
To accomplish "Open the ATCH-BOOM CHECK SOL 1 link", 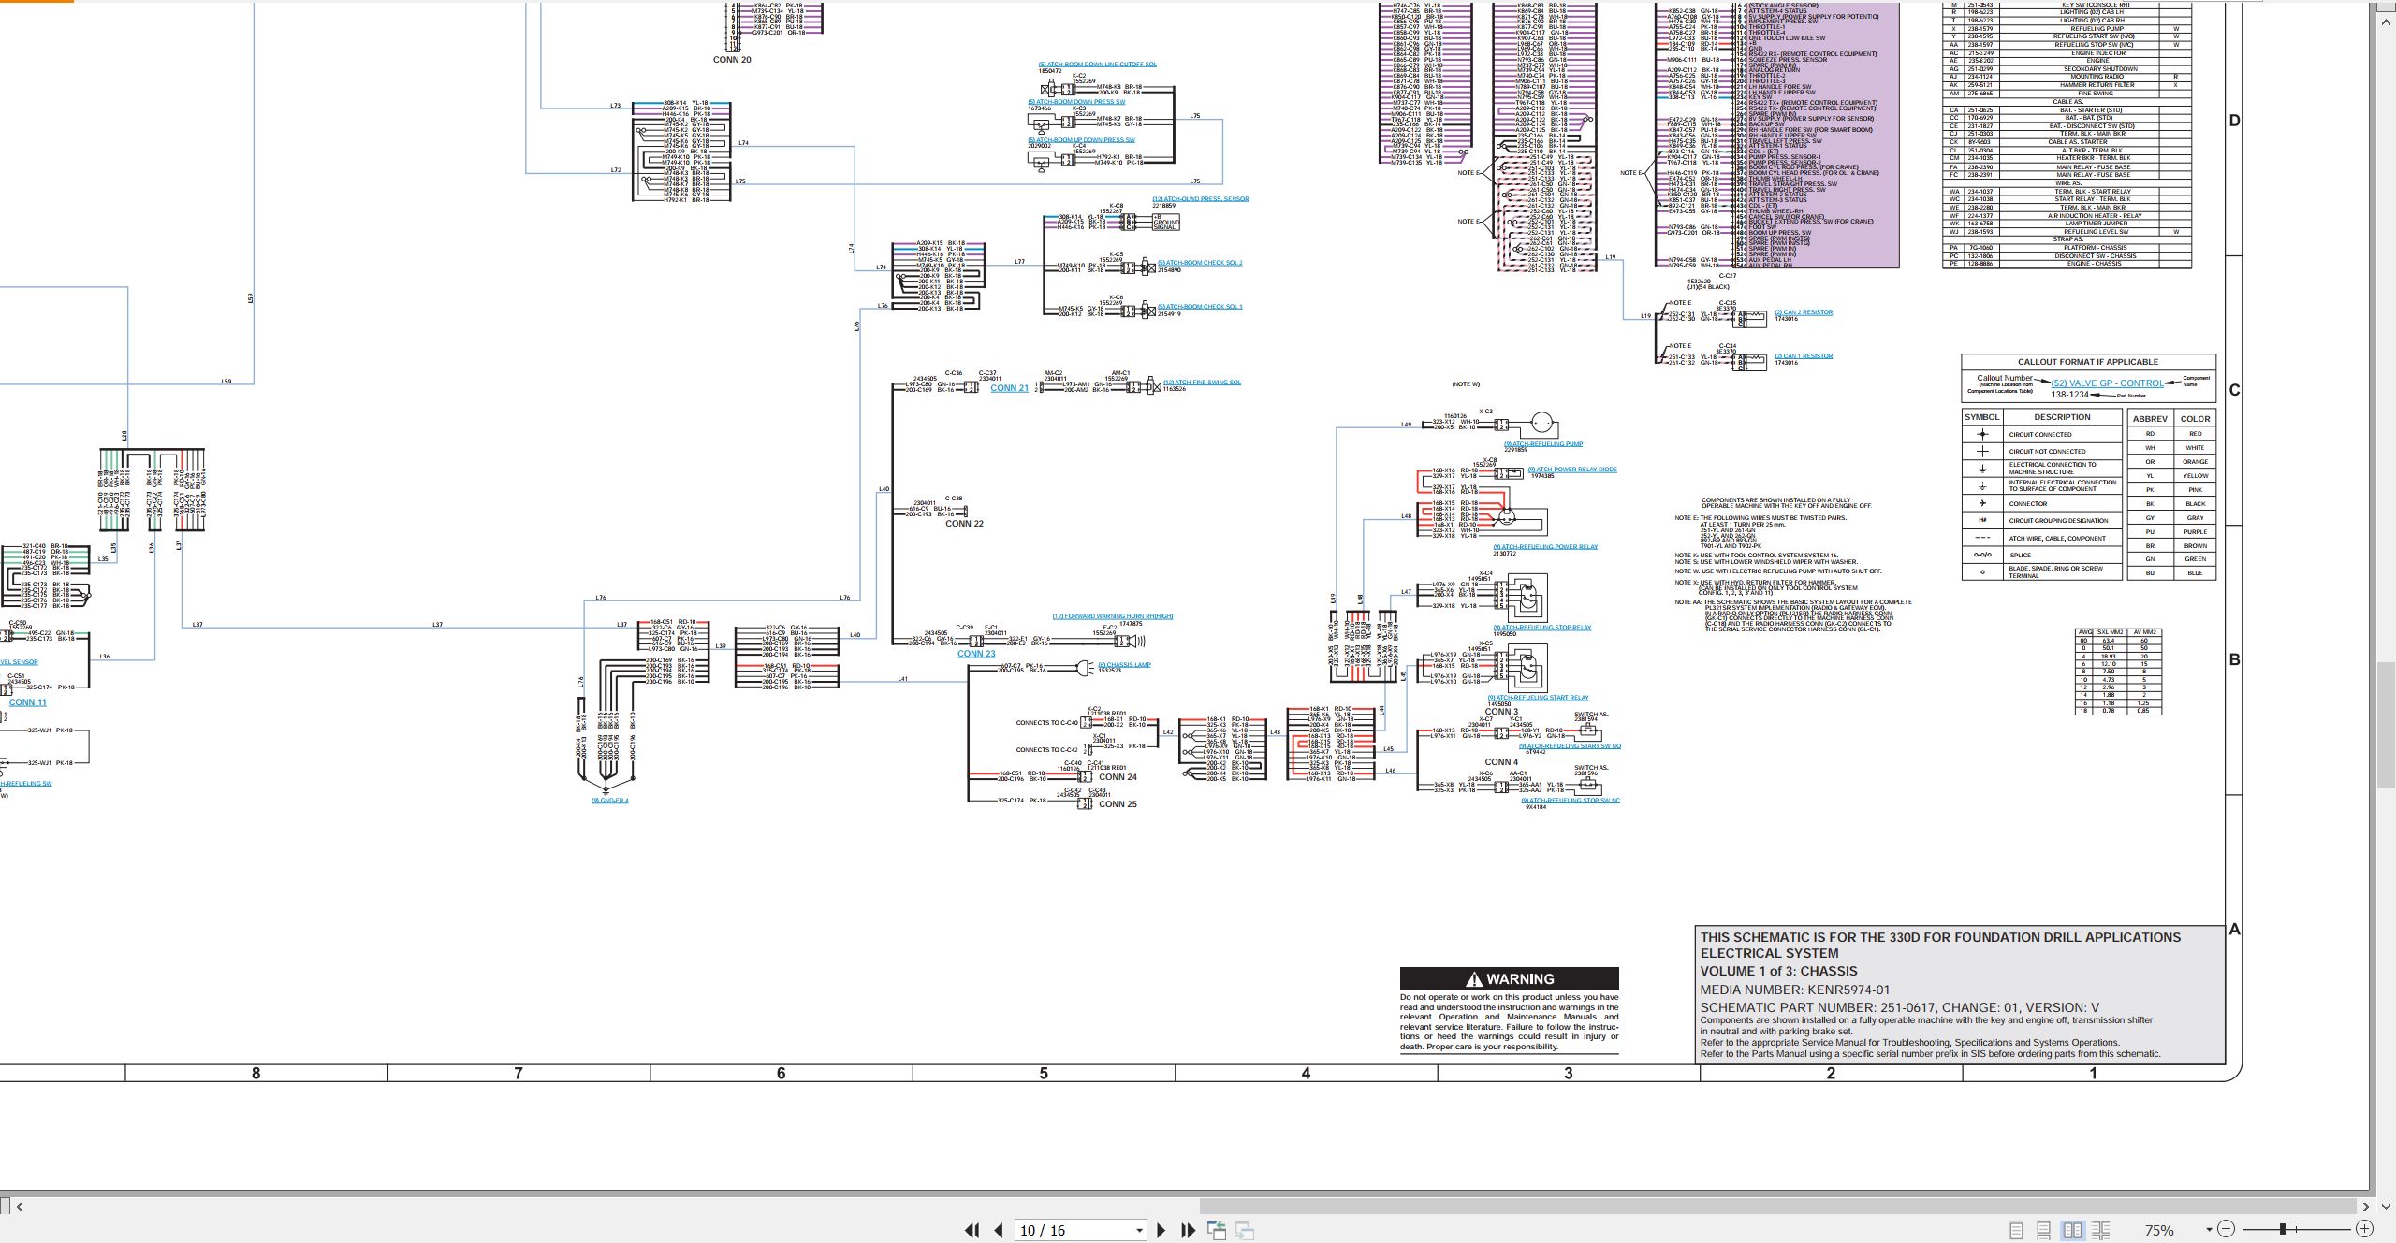I will (1200, 307).
